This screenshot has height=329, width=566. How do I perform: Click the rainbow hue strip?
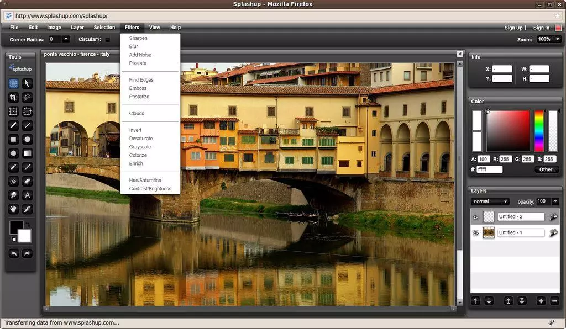point(538,130)
